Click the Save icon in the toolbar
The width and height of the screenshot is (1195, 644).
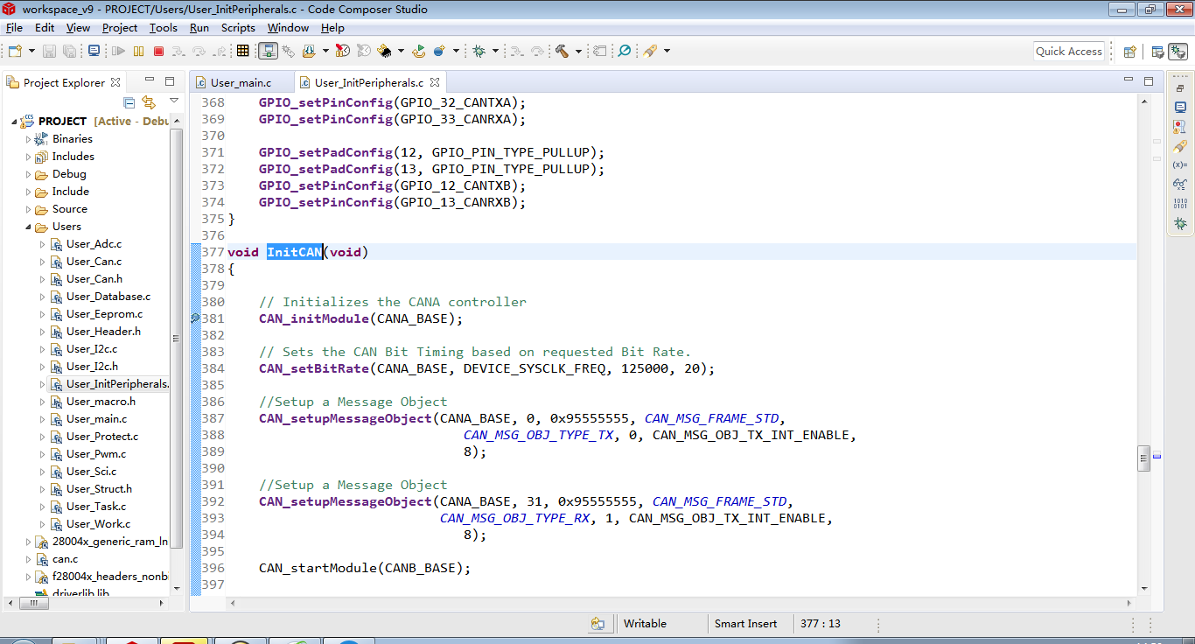49,51
